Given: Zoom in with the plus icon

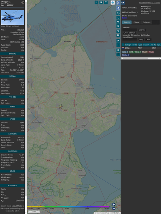Looking at the screenshot, I should point(114,204).
